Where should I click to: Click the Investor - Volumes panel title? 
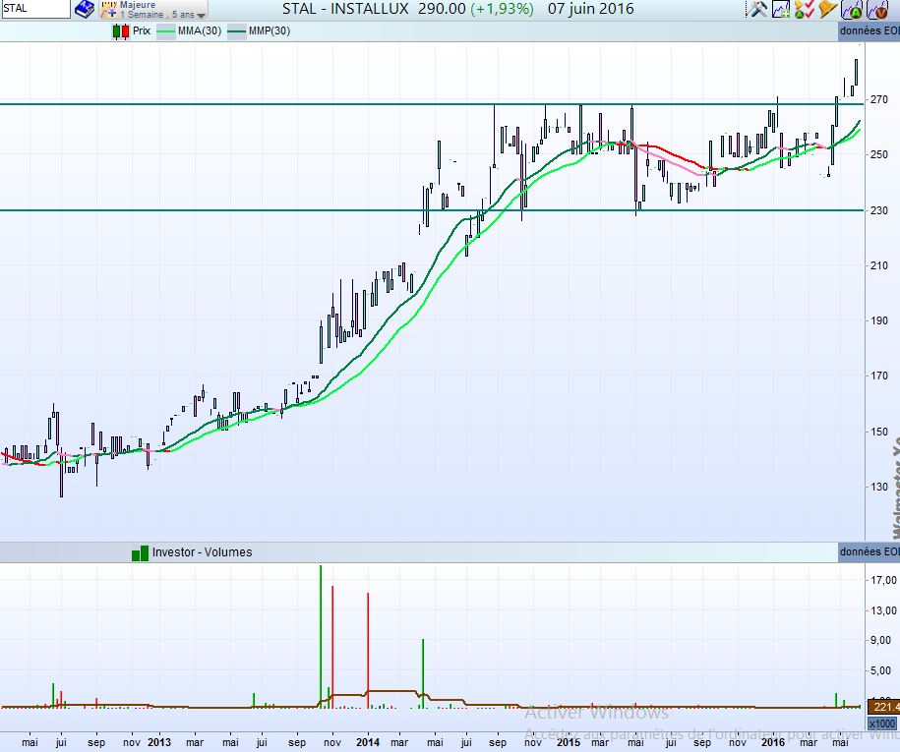[x=202, y=552]
